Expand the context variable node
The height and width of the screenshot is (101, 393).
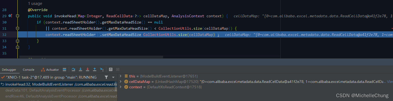click(x=121, y=87)
